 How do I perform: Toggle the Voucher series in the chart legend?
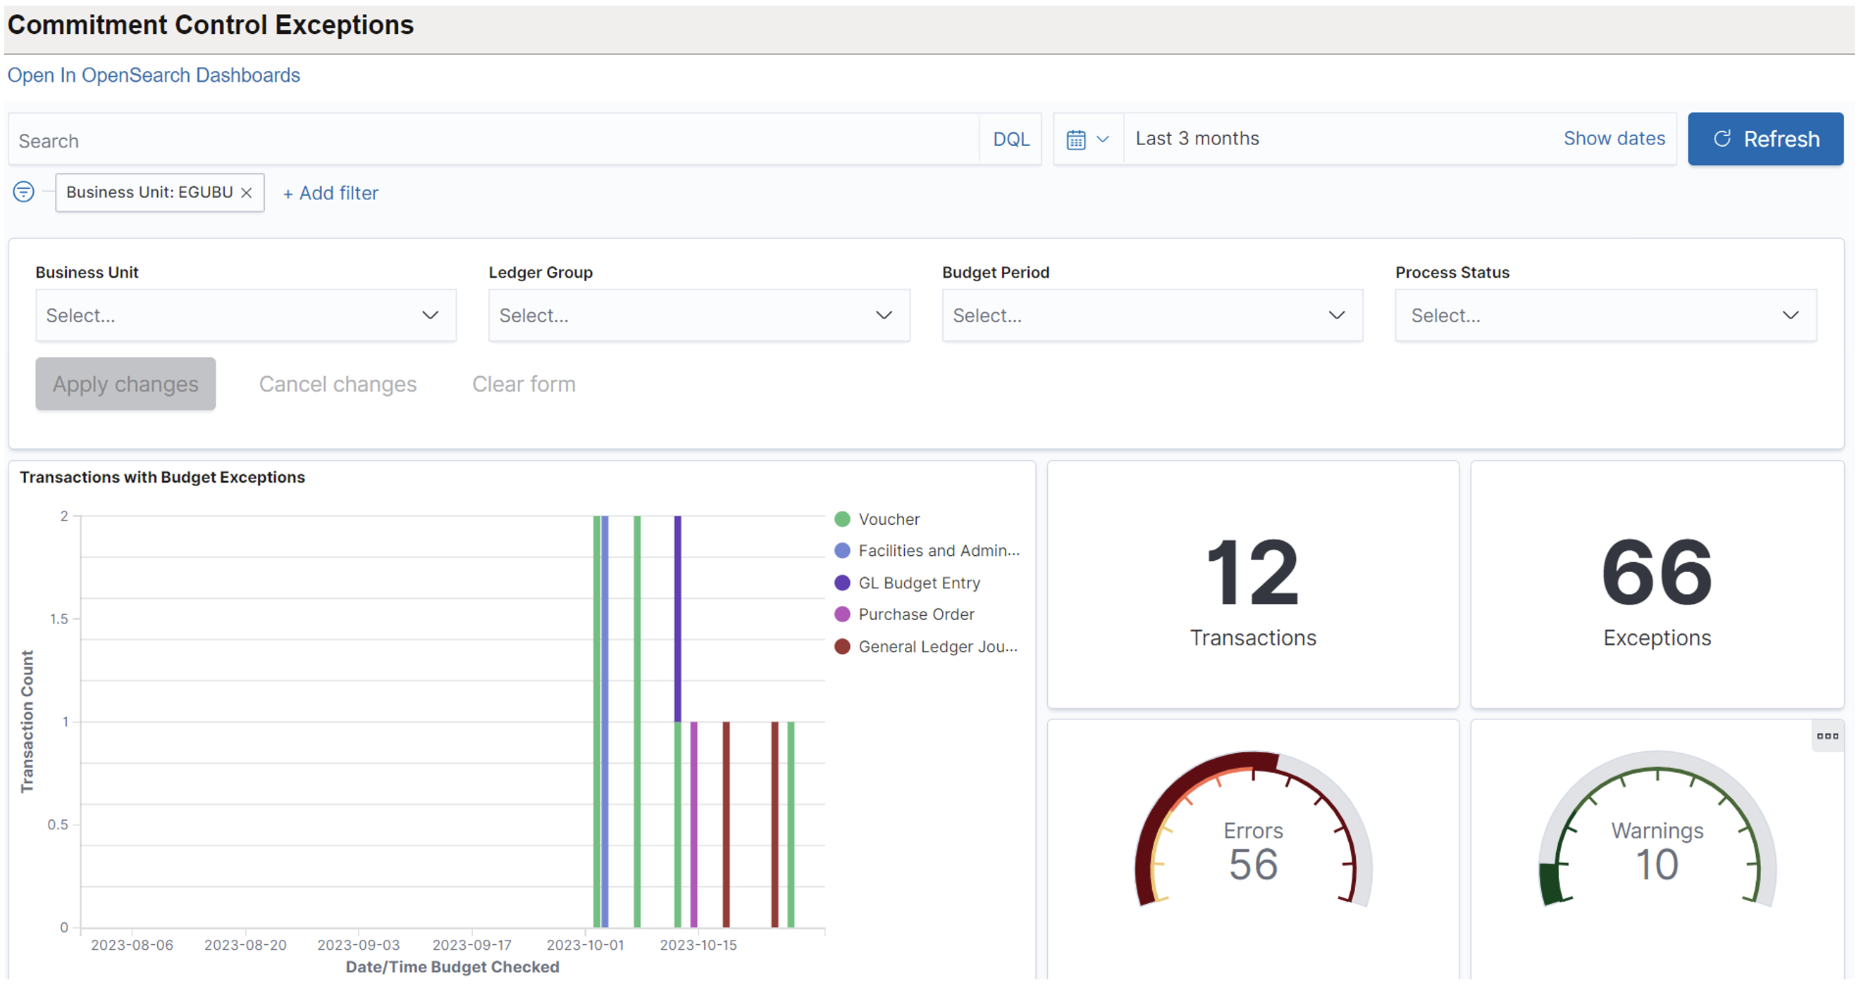889,519
